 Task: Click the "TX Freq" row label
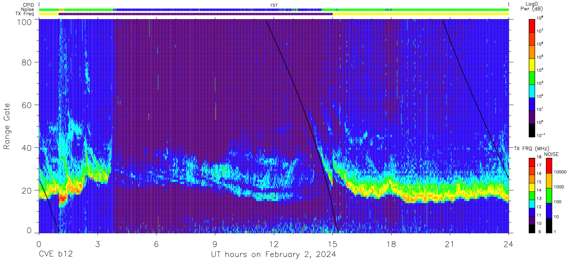[x=25, y=14]
